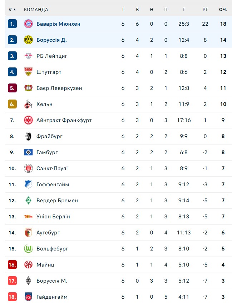This screenshot has height=304, width=232.
Task: Click the gold position badge 6
Action: point(12,104)
